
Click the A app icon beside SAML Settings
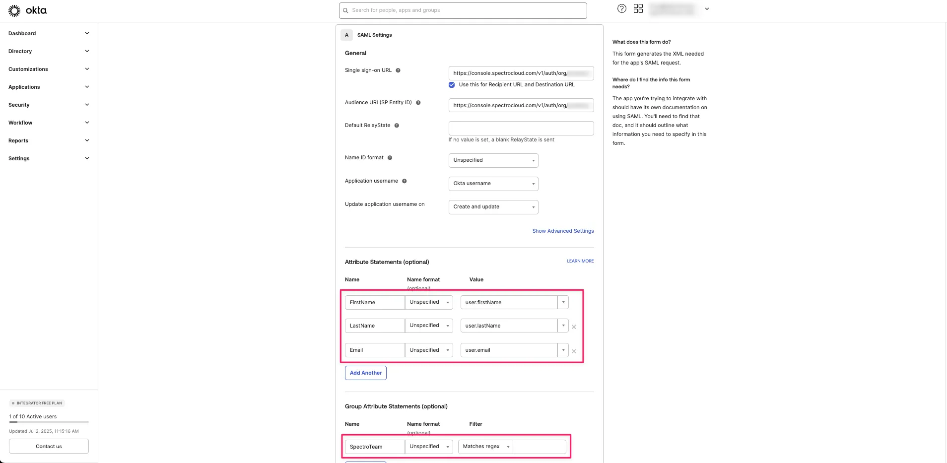pos(346,35)
